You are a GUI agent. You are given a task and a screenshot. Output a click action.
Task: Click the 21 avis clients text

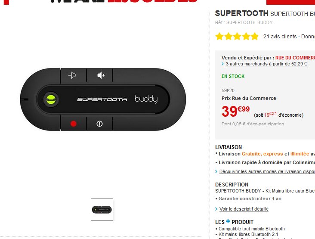(x=280, y=37)
